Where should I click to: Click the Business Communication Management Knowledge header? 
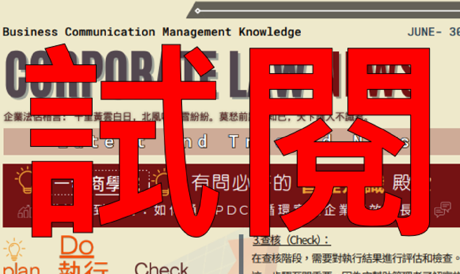coord(152,32)
